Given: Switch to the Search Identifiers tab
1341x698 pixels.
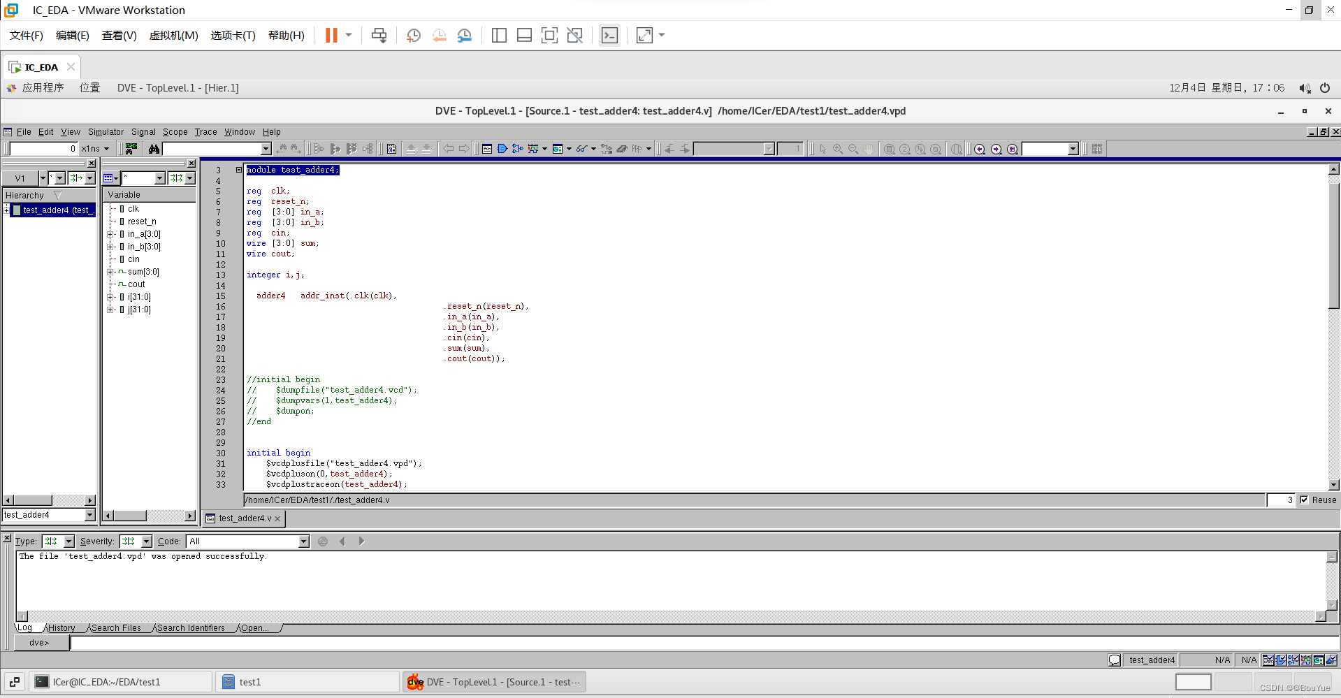Looking at the screenshot, I should 191,628.
